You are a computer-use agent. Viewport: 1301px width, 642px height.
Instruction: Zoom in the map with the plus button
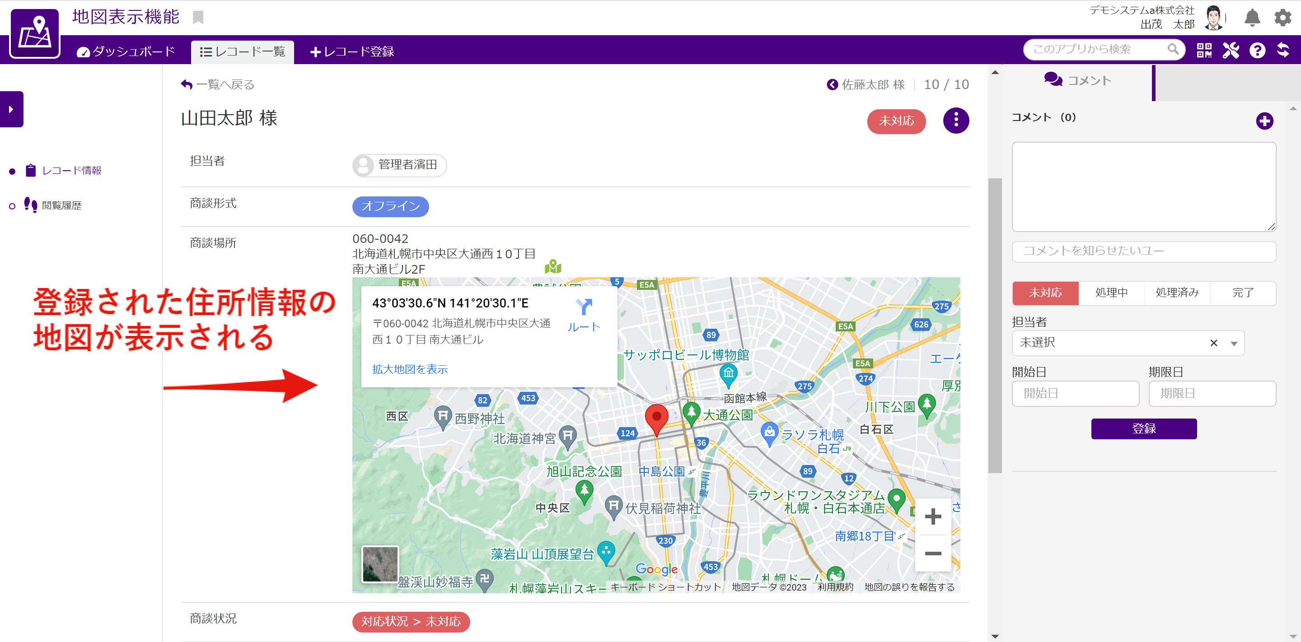(x=932, y=516)
